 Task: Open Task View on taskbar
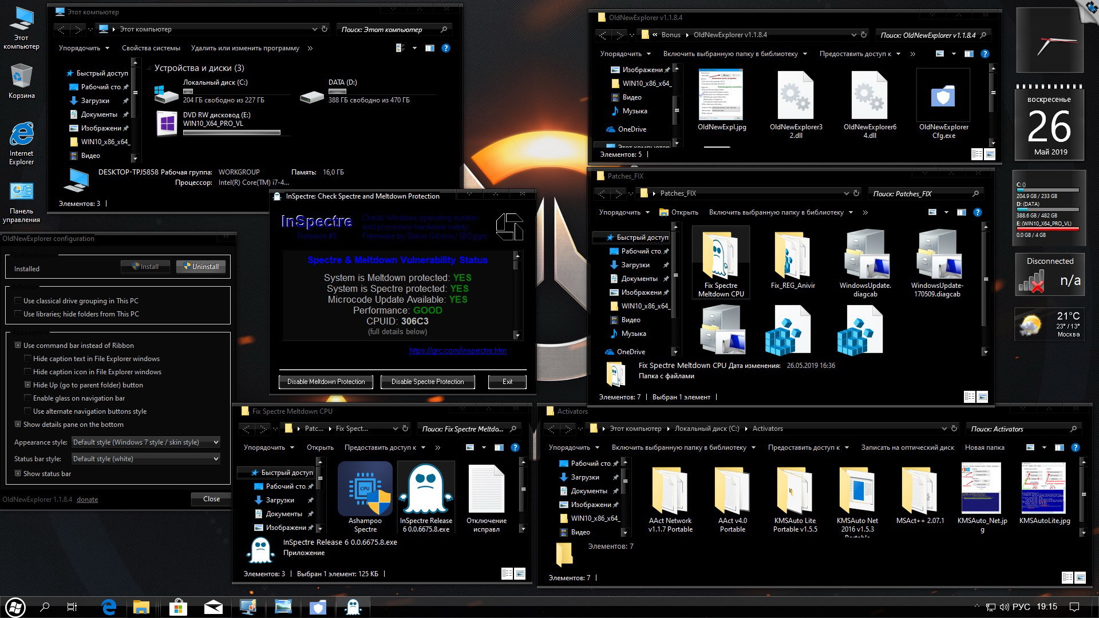[x=72, y=607]
